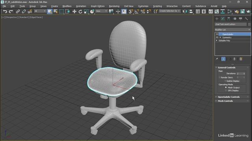Toggle the Angle Snap icon
The width and height of the screenshot is (252, 141).
click(137, 11)
